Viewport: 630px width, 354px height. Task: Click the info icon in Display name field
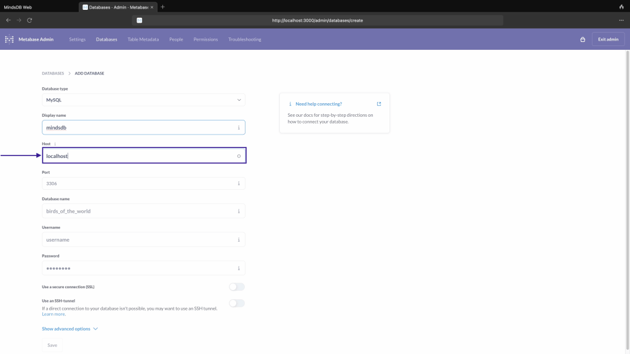(239, 128)
